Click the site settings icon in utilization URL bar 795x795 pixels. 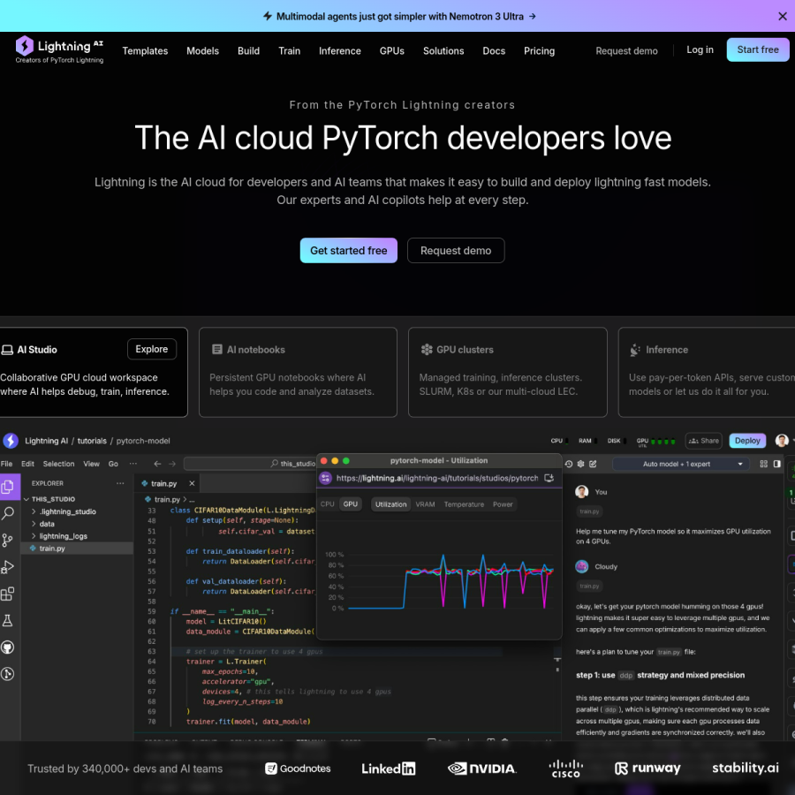tap(325, 478)
